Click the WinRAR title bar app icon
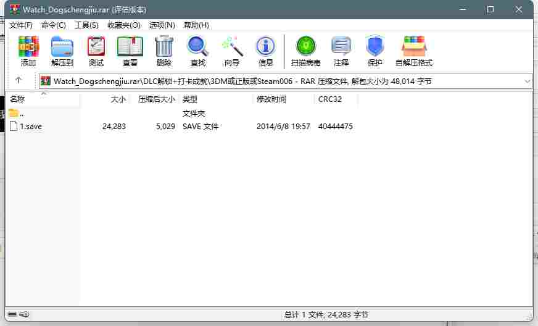This screenshot has width=538, height=326. pos(15,9)
